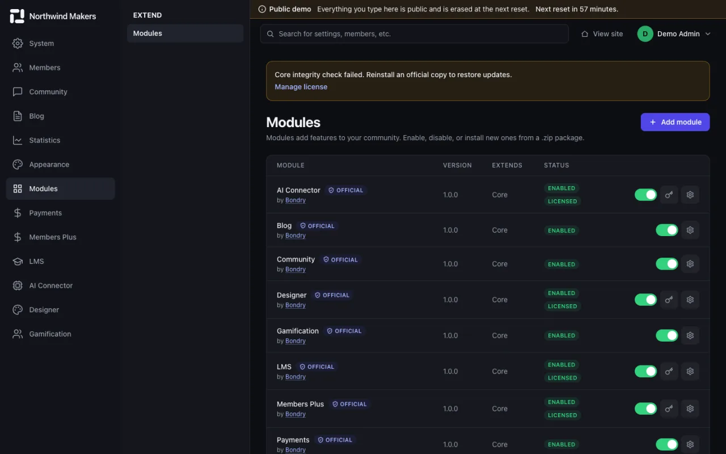Click the ENABLED status badge for Gamification
Viewport: 726px width, 454px height.
(562, 335)
